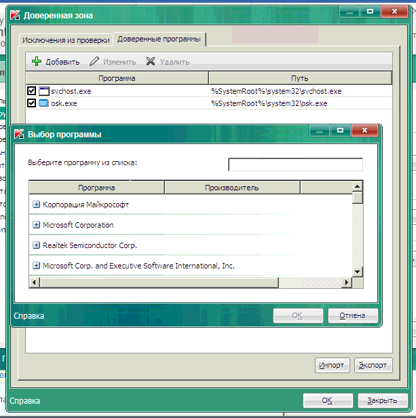This screenshot has width=416, height=418.
Task: Select the Доверенные программы tab
Action: click(x=159, y=39)
